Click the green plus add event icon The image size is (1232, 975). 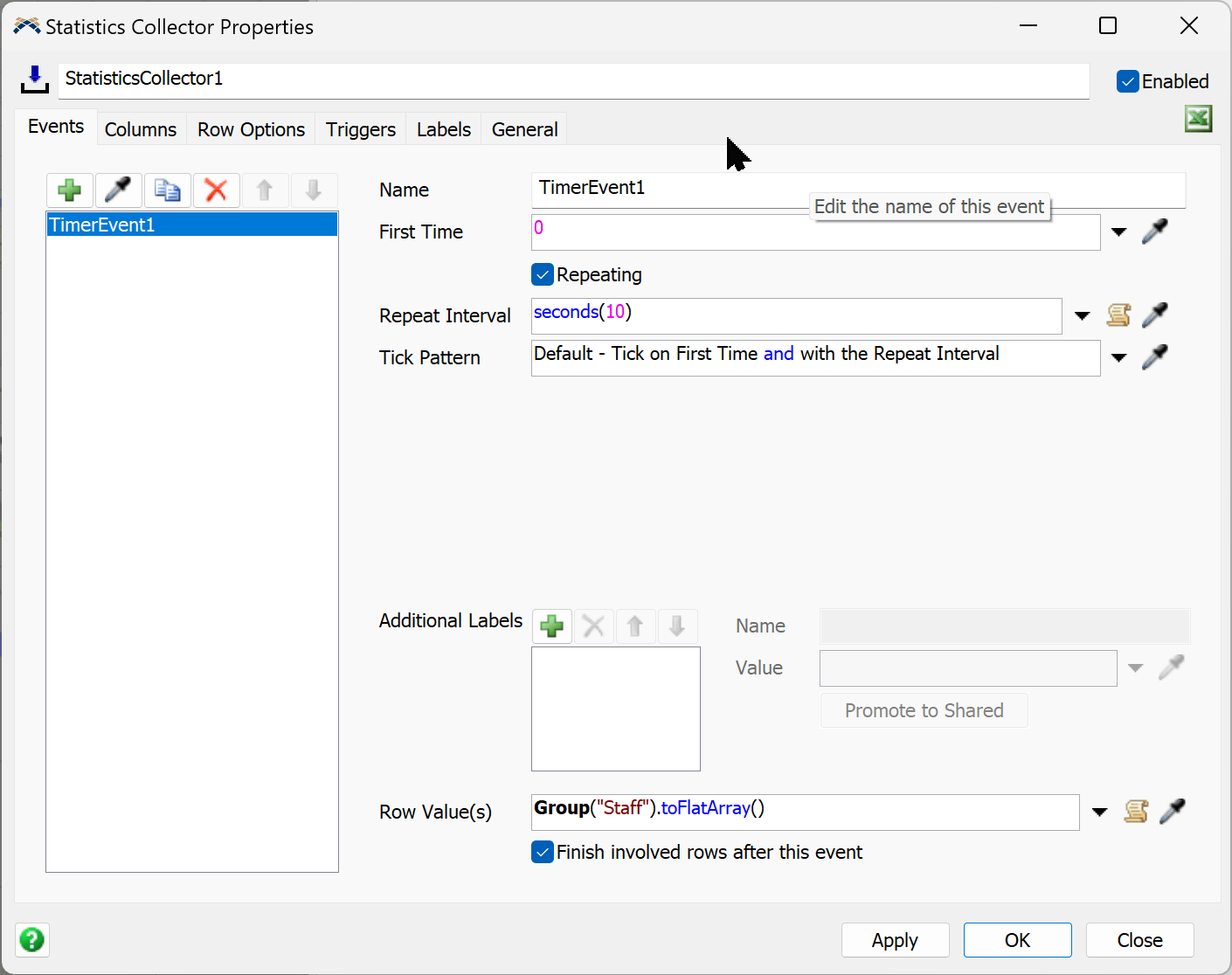[x=70, y=190]
